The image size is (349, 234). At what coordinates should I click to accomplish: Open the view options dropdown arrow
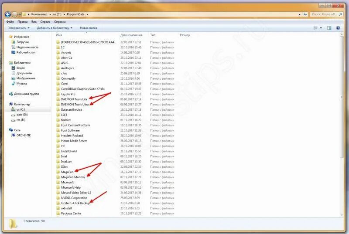[321, 28]
